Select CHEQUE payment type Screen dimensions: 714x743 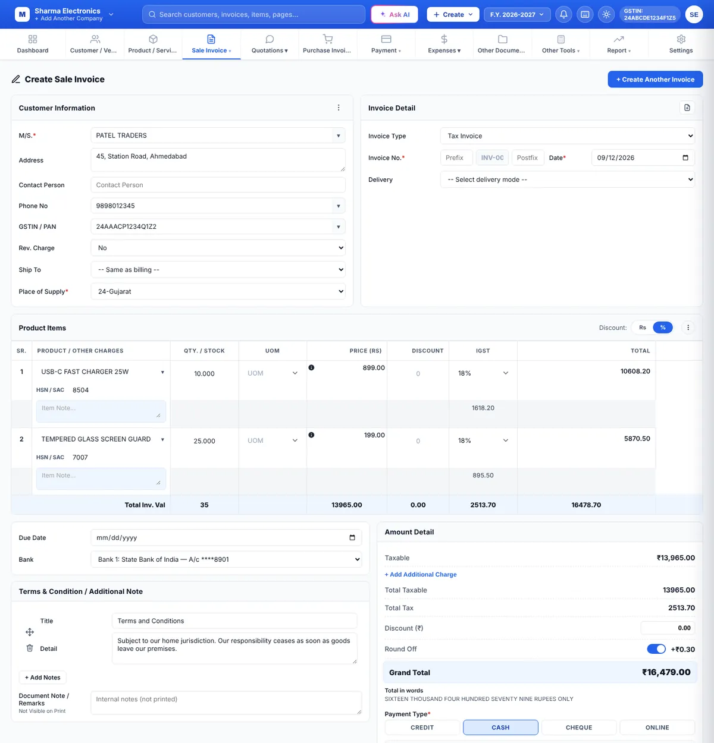579,728
